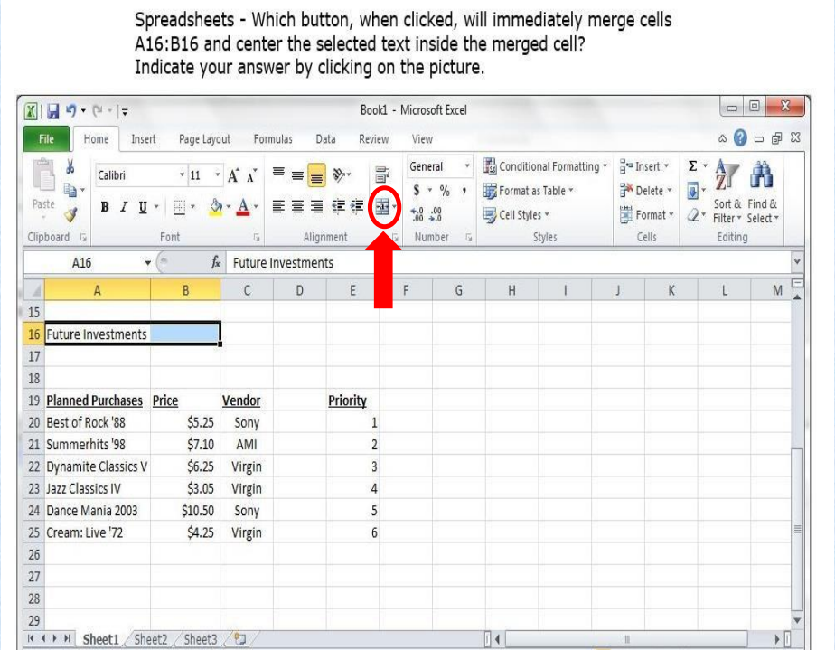Apply Comma Style formatting
835x650 pixels.
pos(464,190)
